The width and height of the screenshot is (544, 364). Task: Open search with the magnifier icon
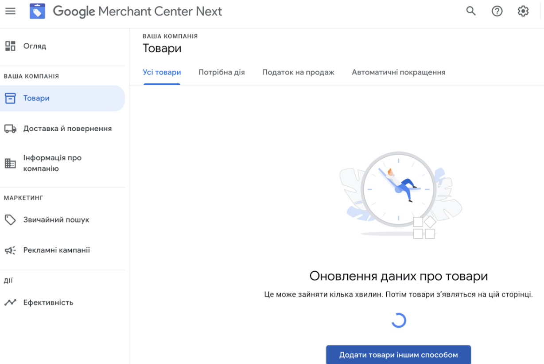point(470,11)
